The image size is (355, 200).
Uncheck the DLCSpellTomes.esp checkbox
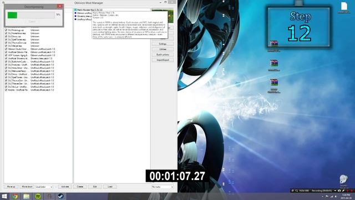click(6, 39)
